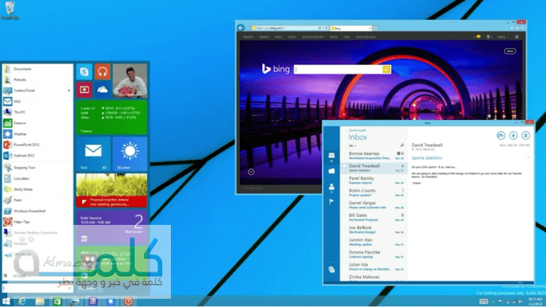Open Help+Tips from Start menu
The height and width of the screenshot is (307, 546).
pos(37,222)
